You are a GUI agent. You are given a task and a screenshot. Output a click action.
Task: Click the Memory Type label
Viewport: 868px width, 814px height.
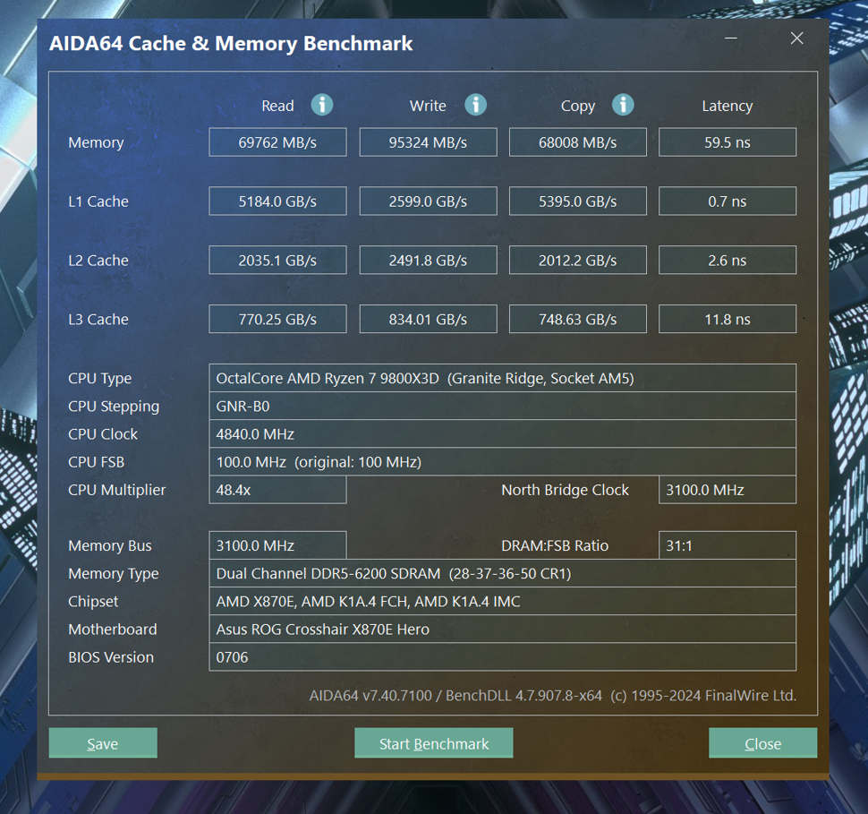coord(114,574)
